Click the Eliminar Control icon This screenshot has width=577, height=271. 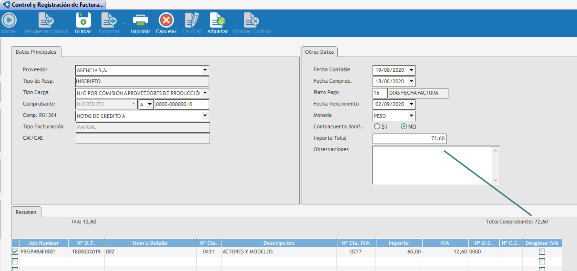point(251,20)
